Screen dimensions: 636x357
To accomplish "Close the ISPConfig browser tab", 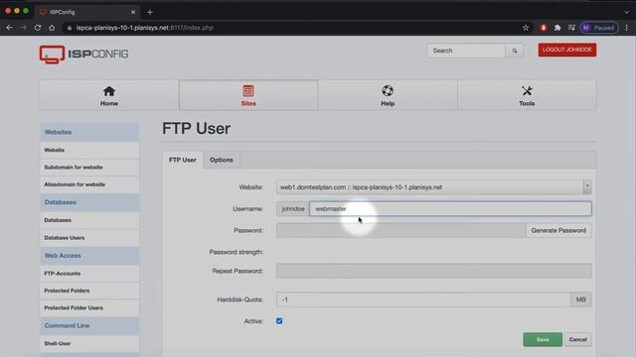I will [x=133, y=12].
